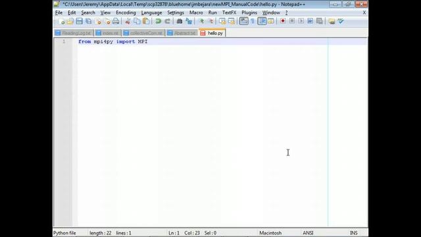Image resolution: width=421 pixels, height=237 pixels.
Task: Click the word 'import' in code
Action: [126, 41]
